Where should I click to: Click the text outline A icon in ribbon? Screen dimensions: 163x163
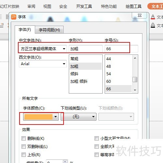click(153, 25)
